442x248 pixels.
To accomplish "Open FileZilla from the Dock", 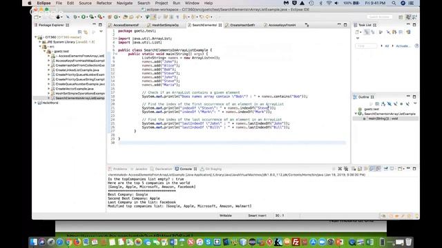I will (296, 242).
